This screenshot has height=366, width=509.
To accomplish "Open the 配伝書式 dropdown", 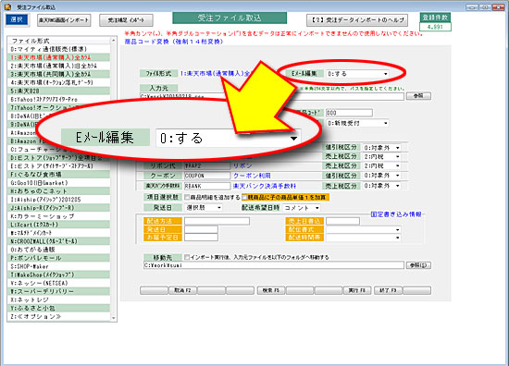I will (364, 229).
